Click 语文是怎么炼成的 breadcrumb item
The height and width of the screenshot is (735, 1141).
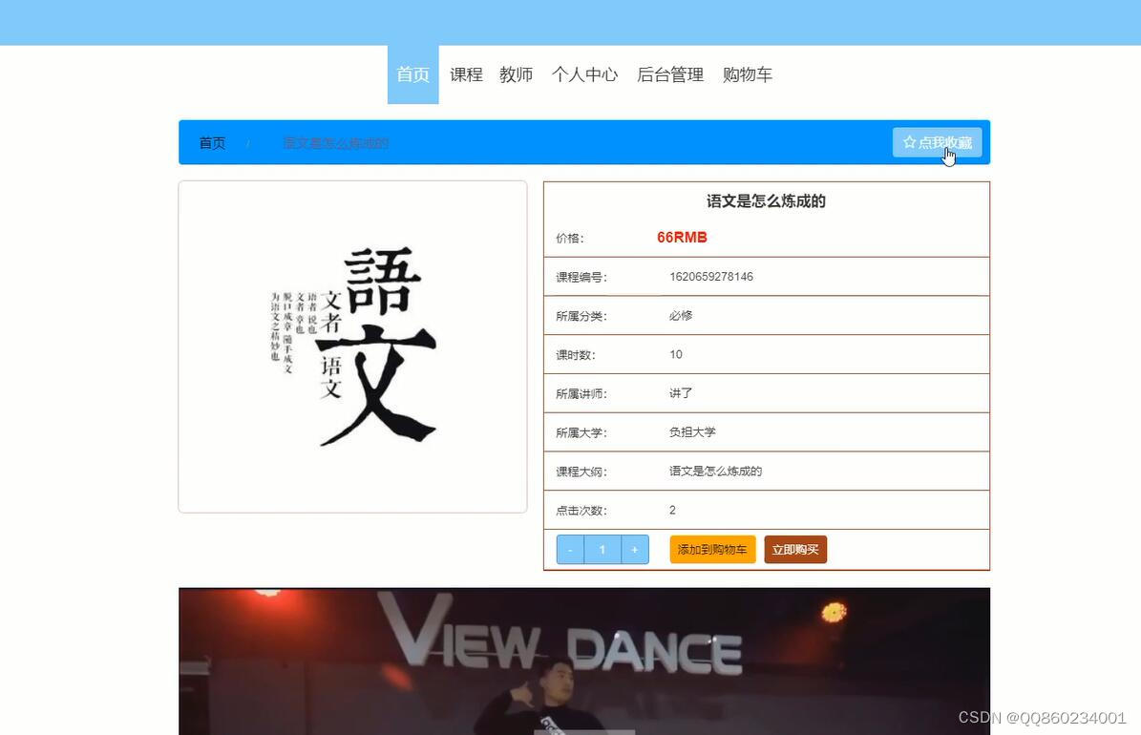pos(335,142)
